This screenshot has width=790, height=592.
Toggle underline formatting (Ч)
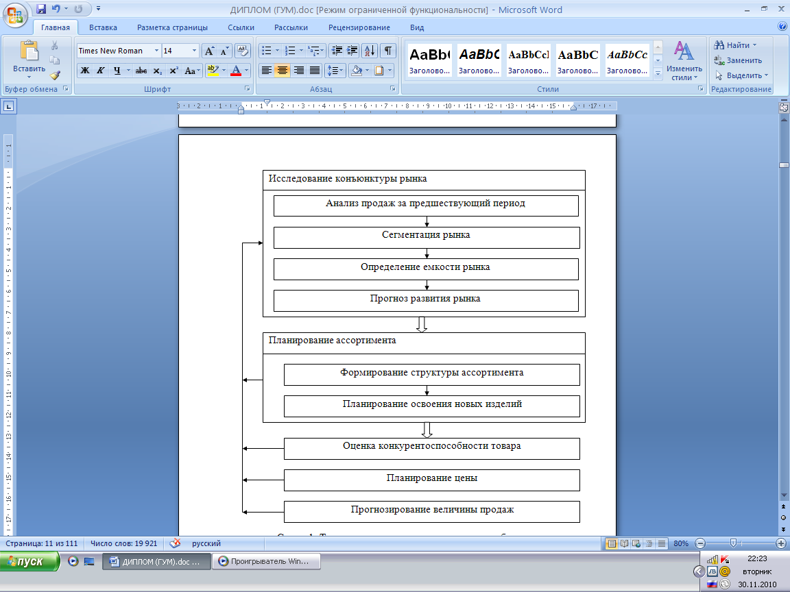[x=117, y=71]
